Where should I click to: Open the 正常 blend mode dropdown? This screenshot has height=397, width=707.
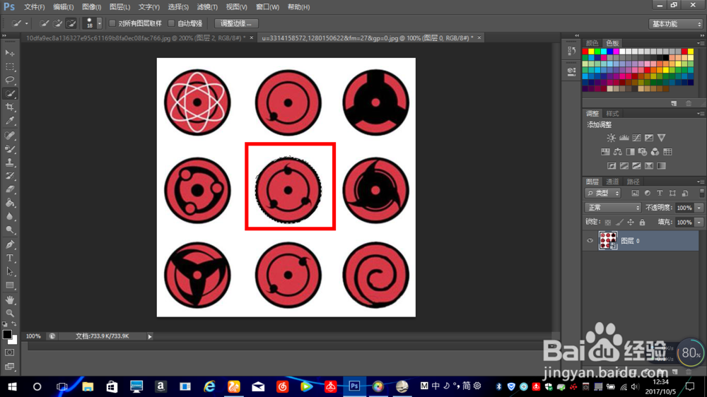tap(612, 208)
